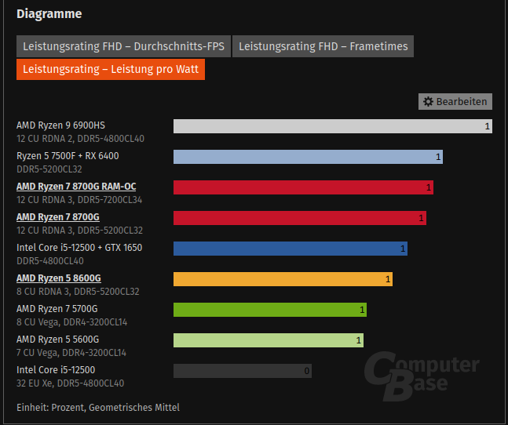Image resolution: width=508 pixels, height=425 pixels.
Task: Click the Intel Core i5-12500 + GTX 1650 label
Action: (79, 248)
